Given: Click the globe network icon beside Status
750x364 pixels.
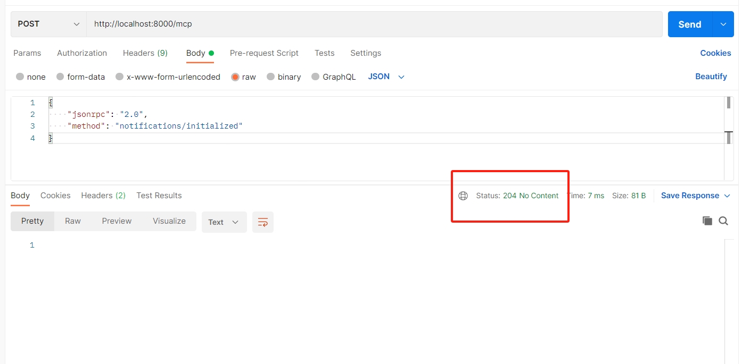Looking at the screenshot, I should click(x=463, y=196).
